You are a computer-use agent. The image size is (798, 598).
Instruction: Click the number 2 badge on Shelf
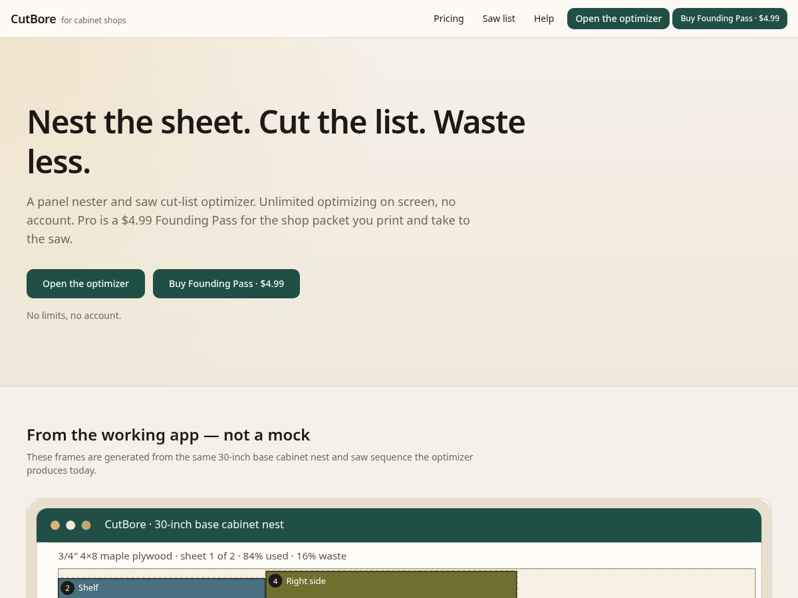click(x=67, y=588)
